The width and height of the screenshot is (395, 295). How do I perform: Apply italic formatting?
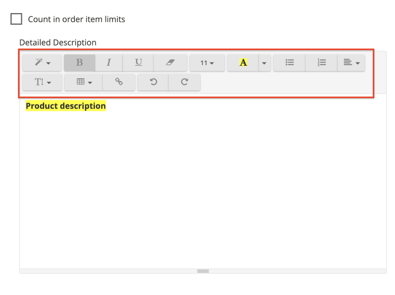point(109,63)
